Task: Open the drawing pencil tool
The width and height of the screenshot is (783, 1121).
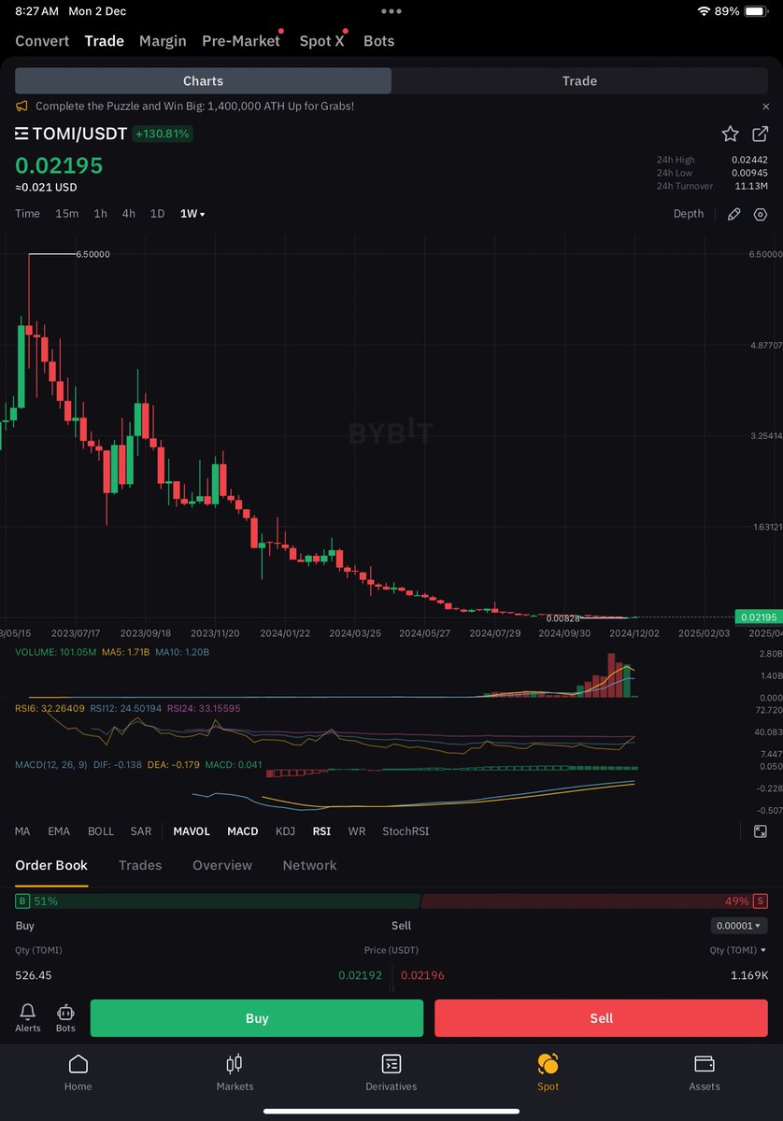Action: pyautogui.click(x=733, y=214)
